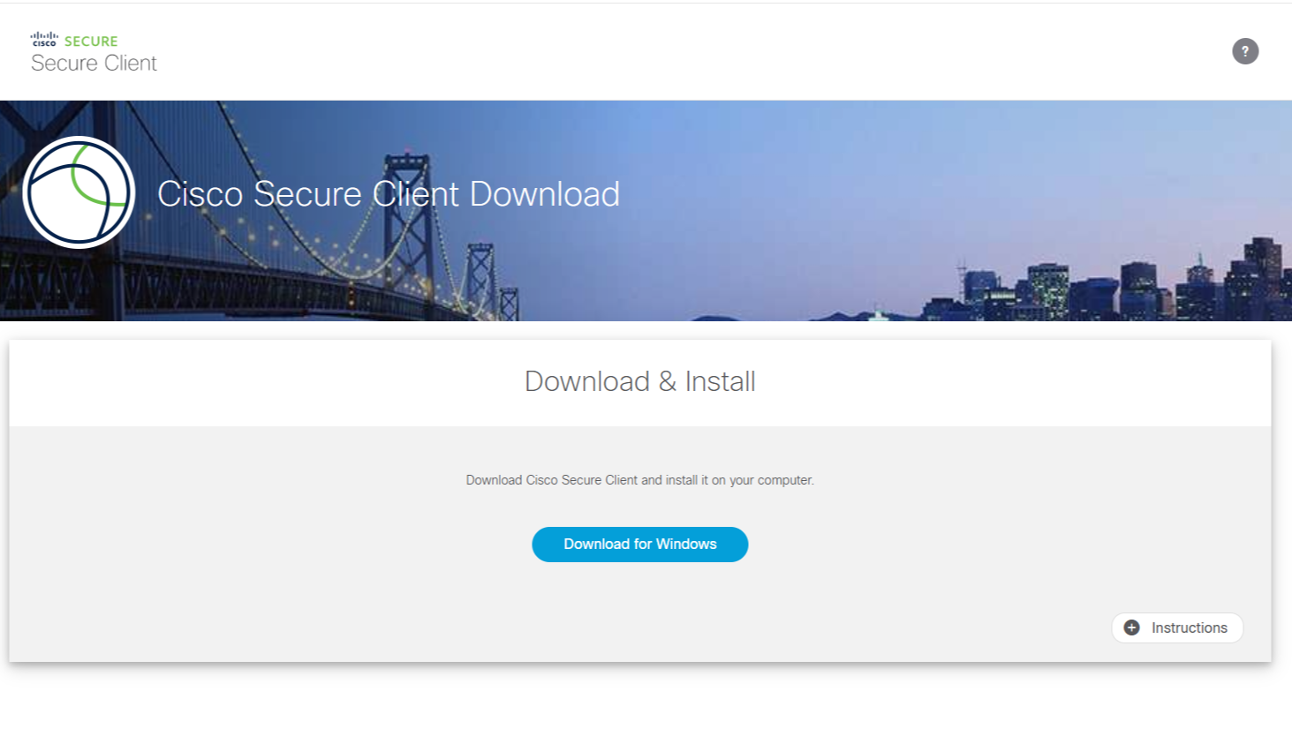
Task: Click the word Windows on download button
Action: point(686,545)
